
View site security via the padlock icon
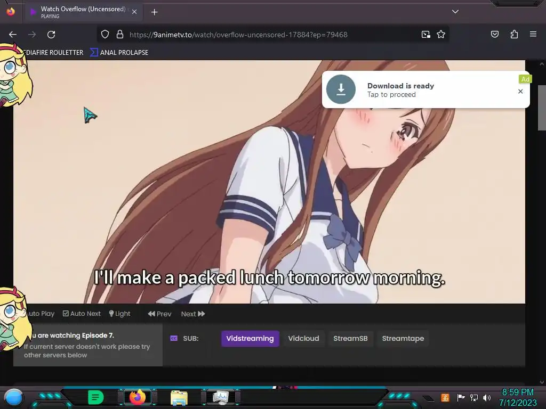[120, 35]
